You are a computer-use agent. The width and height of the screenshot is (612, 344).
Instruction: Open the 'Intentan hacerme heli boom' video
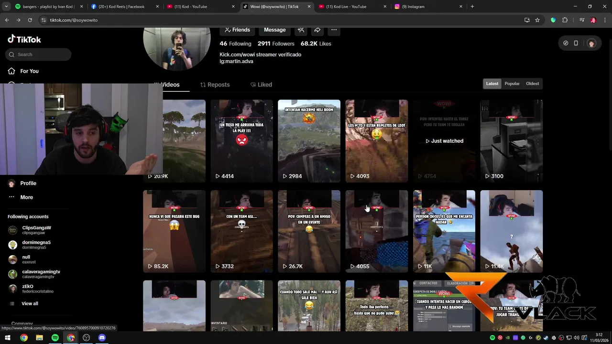click(x=309, y=141)
